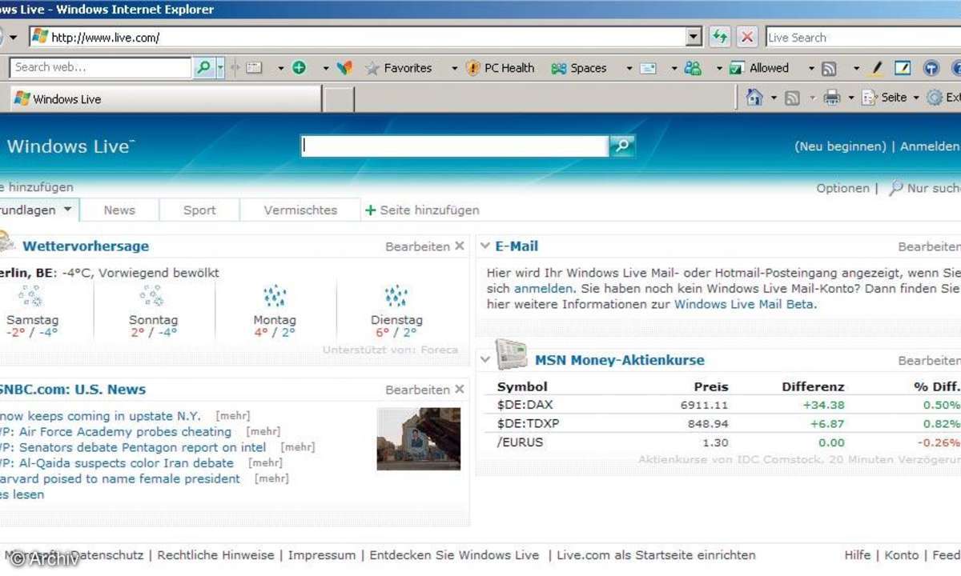
Task: Click the Optionen link
Action: (842, 188)
